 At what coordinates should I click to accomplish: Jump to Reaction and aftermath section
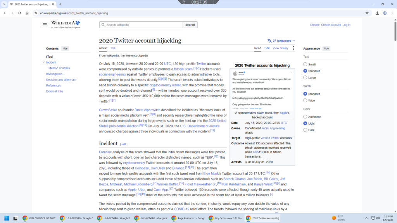pyautogui.click(x=61, y=80)
